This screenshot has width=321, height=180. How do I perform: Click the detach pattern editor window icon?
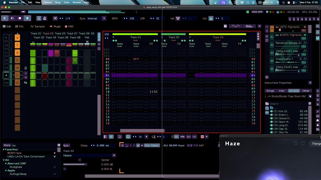[225, 26]
